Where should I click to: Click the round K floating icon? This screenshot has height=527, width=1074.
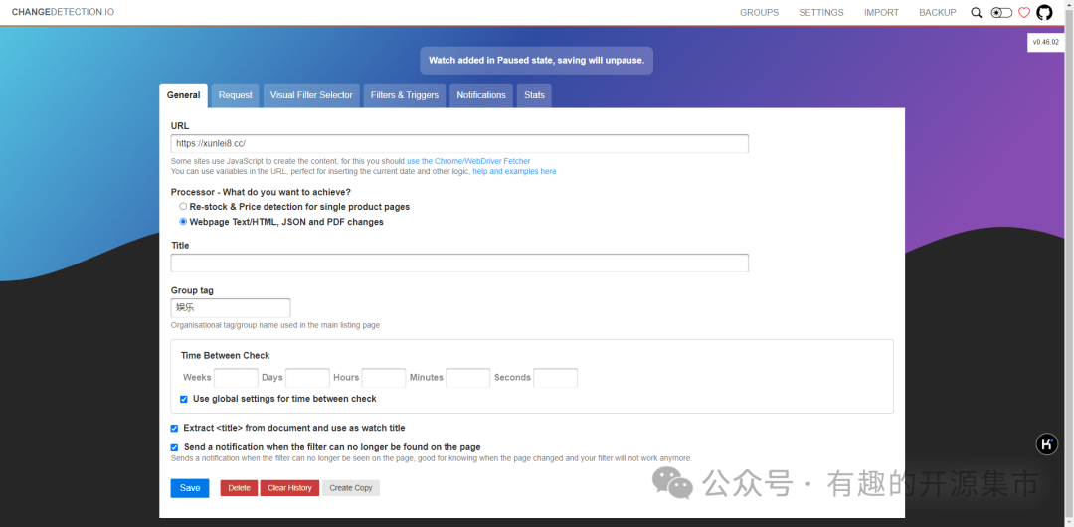tap(1046, 444)
